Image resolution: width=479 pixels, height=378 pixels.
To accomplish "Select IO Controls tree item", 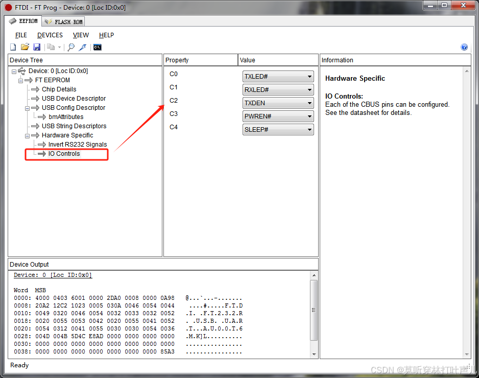I will click(64, 153).
